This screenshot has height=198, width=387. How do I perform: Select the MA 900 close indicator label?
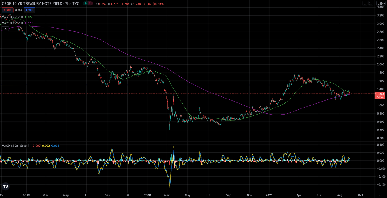coord(12,23)
